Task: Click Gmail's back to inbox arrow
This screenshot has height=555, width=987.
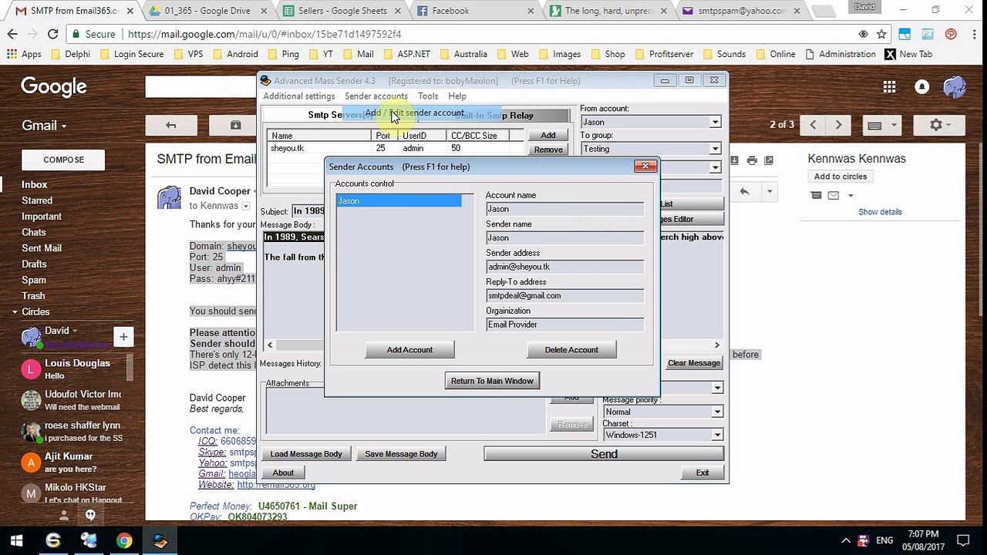Action: click(171, 125)
